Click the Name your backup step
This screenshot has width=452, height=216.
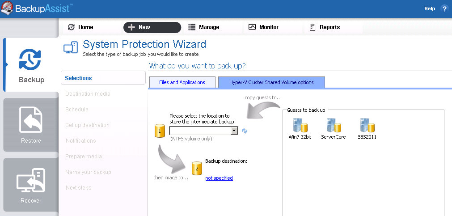[x=88, y=172]
